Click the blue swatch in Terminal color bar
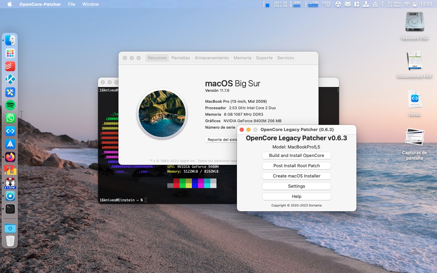This screenshot has height=273, width=437. click(195, 183)
